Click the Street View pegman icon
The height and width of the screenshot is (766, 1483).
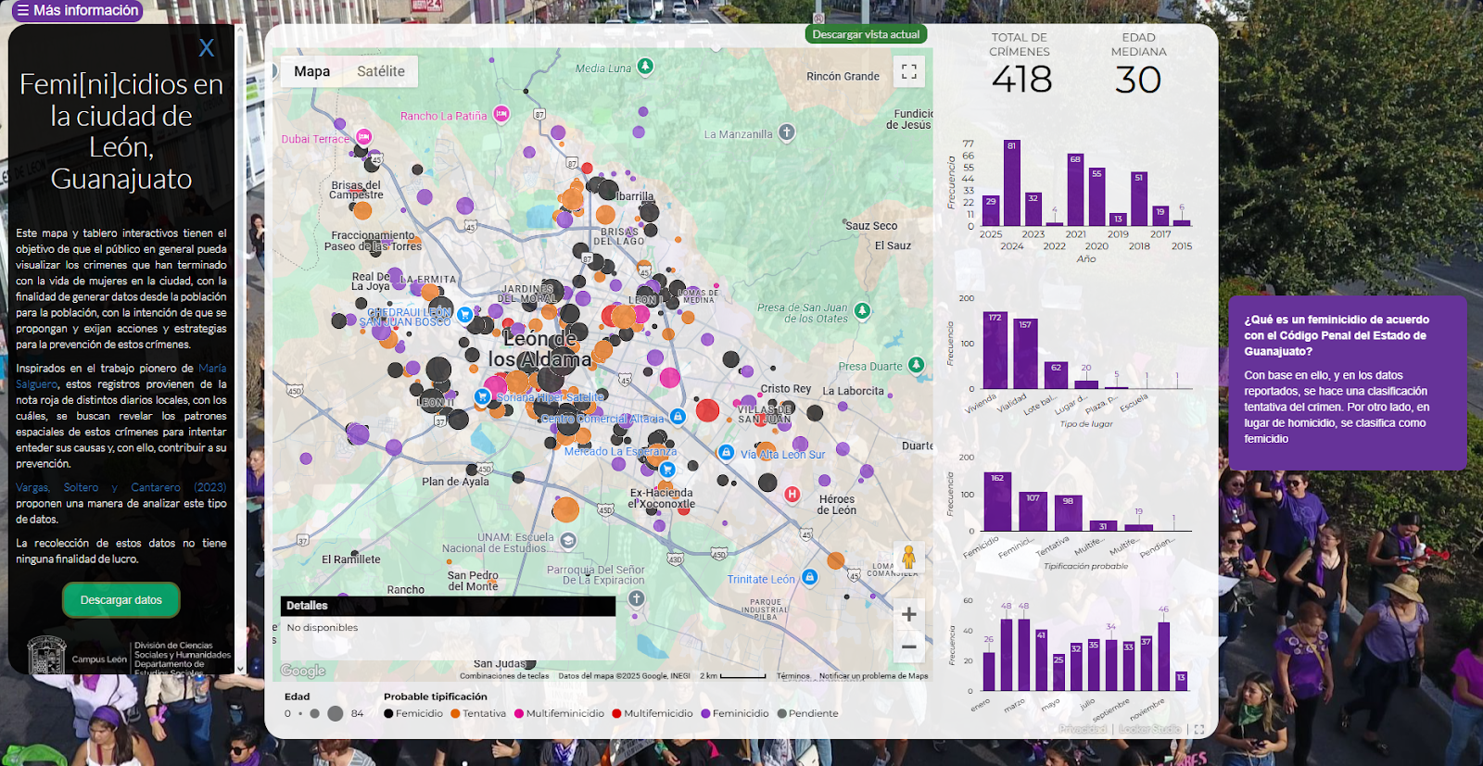click(x=909, y=558)
